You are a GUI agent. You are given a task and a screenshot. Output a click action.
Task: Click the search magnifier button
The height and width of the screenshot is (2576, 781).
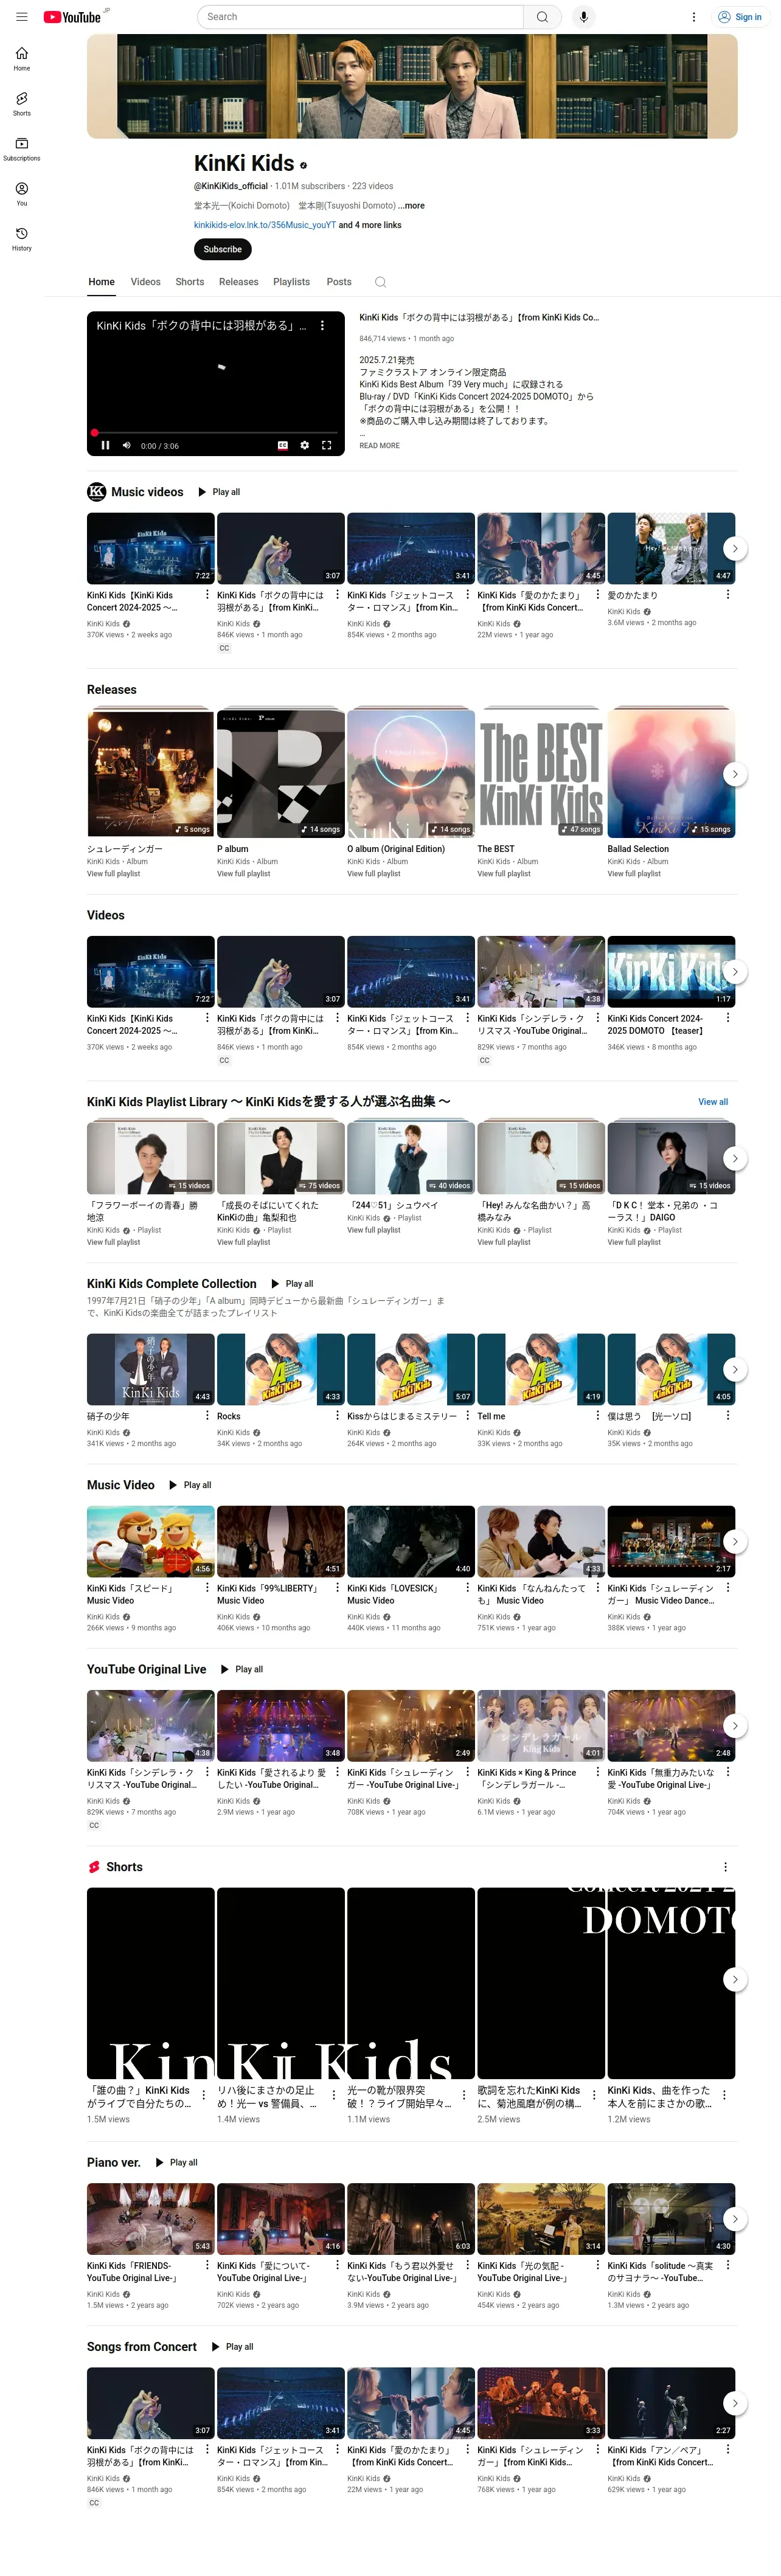[542, 17]
